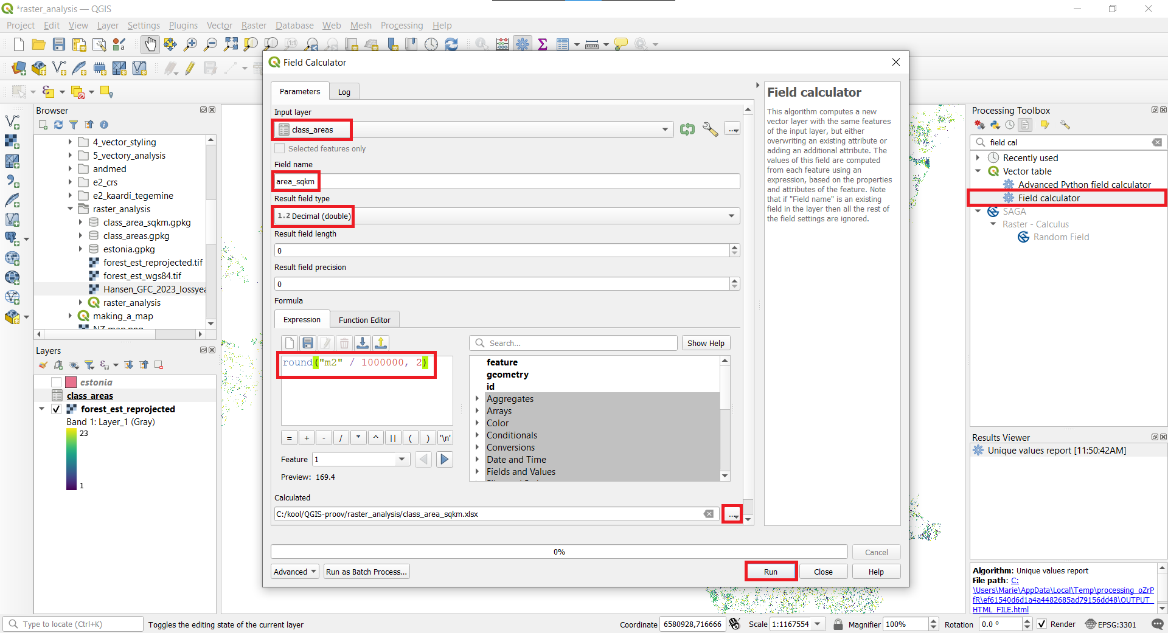
Task: Expand the Aggregates function group
Action: [478, 399]
